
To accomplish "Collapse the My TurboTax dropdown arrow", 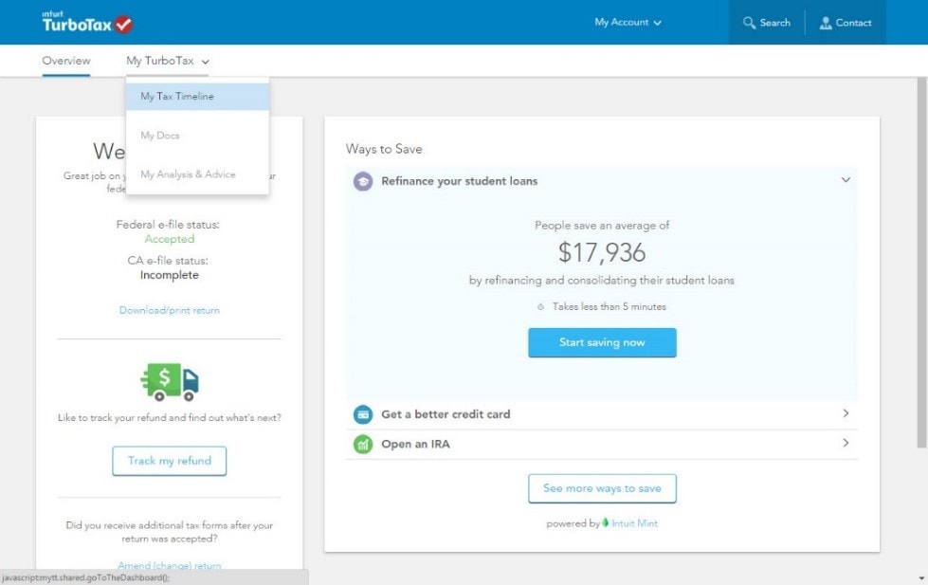I will click(206, 62).
